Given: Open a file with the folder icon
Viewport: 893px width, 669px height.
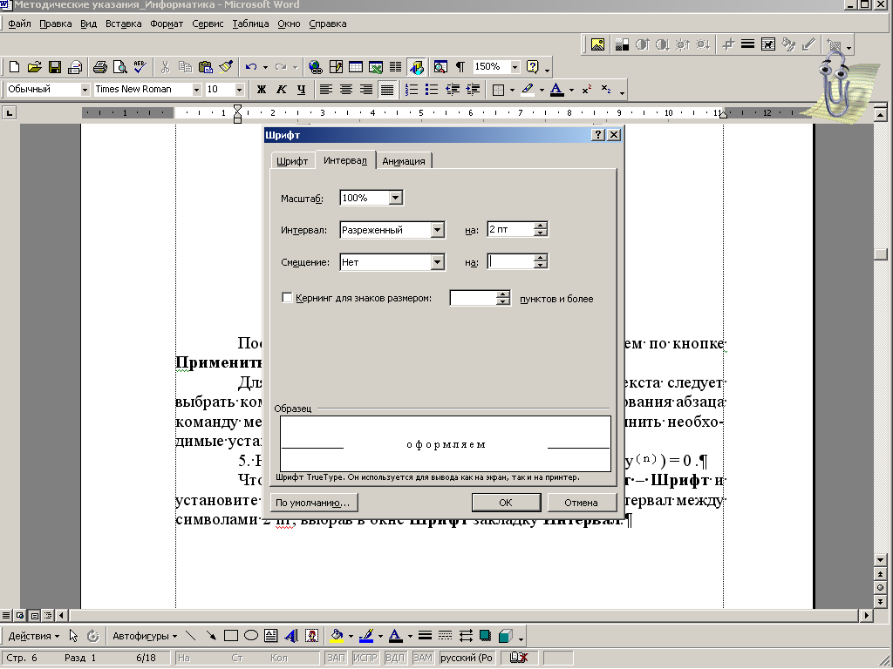Looking at the screenshot, I should pyautogui.click(x=35, y=67).
